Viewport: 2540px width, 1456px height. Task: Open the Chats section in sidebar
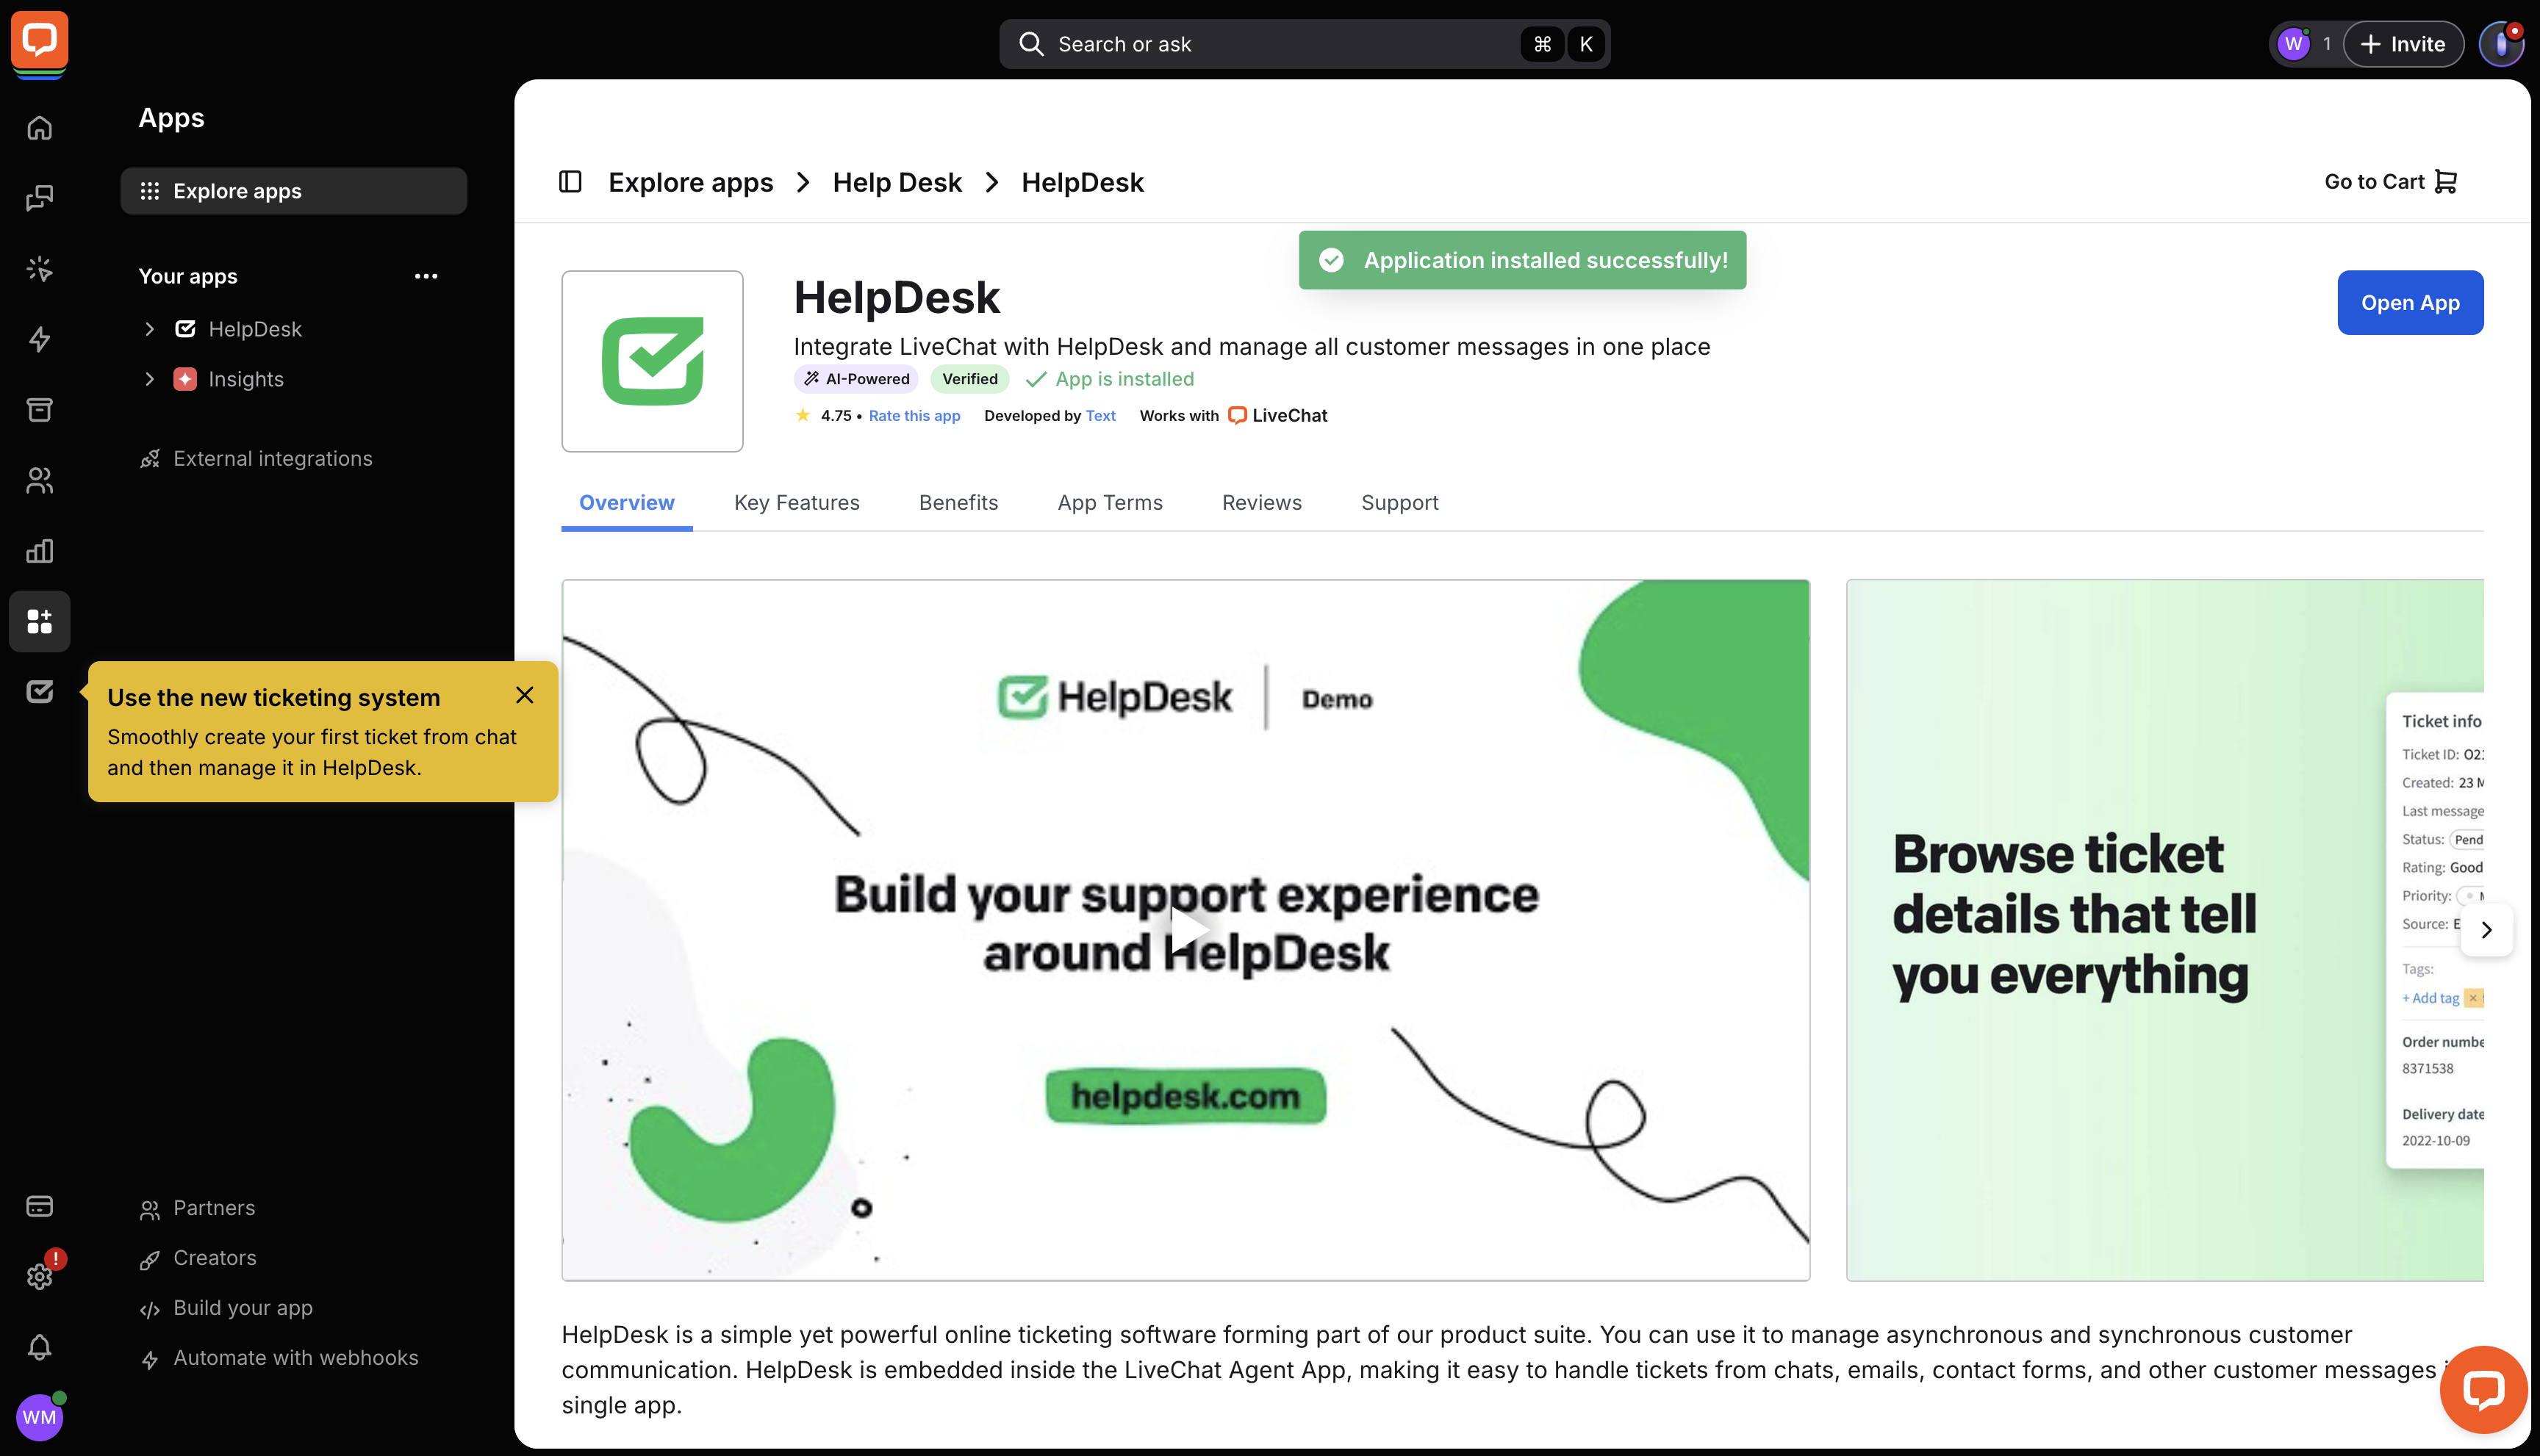(x=39, y=198)
